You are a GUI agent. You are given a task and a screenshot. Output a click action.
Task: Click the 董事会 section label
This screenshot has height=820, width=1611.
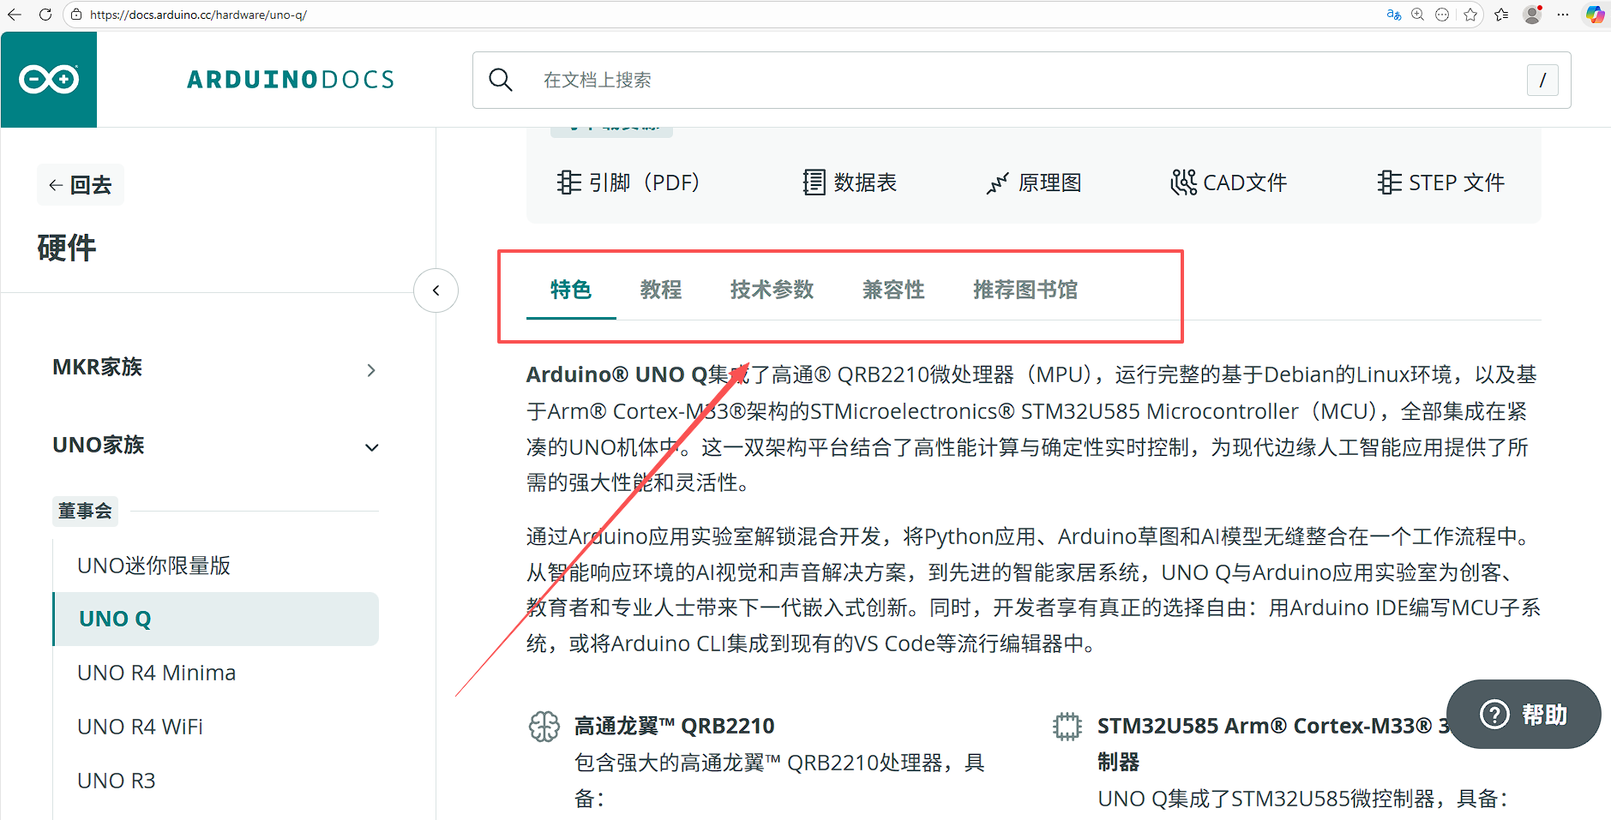pyautogui.click(x=85, y=512)
